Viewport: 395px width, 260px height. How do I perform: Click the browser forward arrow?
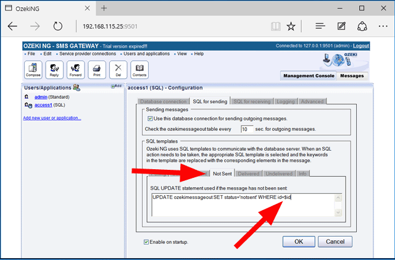pyautogui.click(x=35, y=26)
